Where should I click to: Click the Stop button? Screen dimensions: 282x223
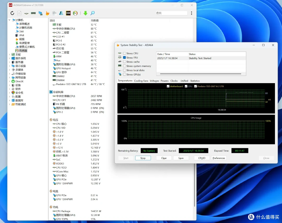tap(143, 158)
